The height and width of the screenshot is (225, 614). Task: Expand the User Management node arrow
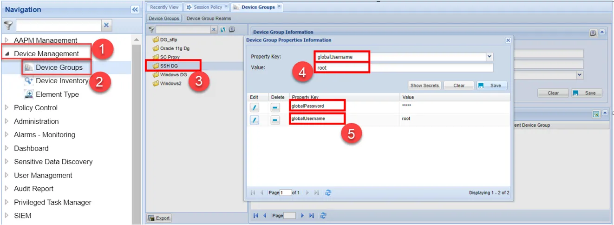pos(7,175)
